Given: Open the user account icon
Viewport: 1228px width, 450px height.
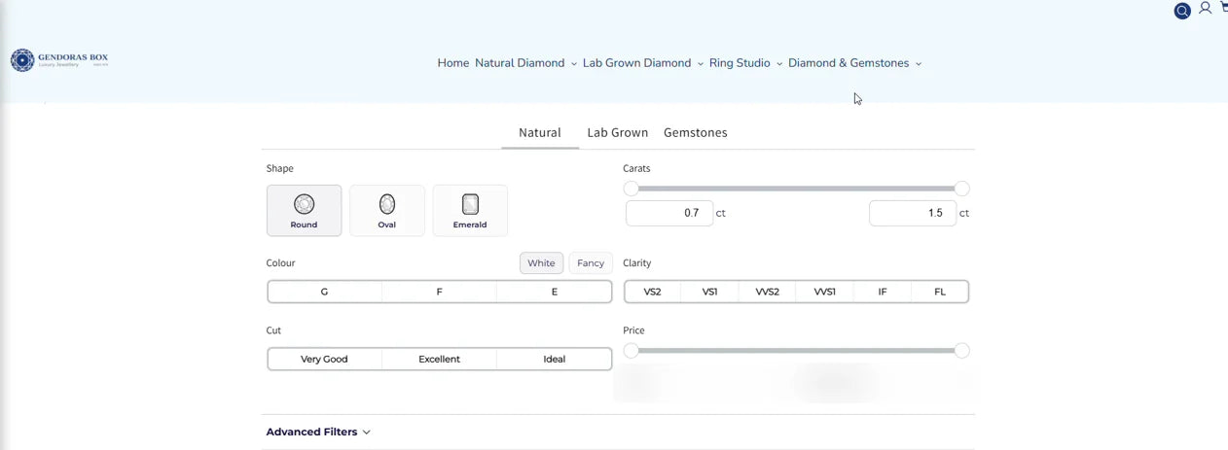Looking at the screenshot, I should click(x=1205, y=8).
